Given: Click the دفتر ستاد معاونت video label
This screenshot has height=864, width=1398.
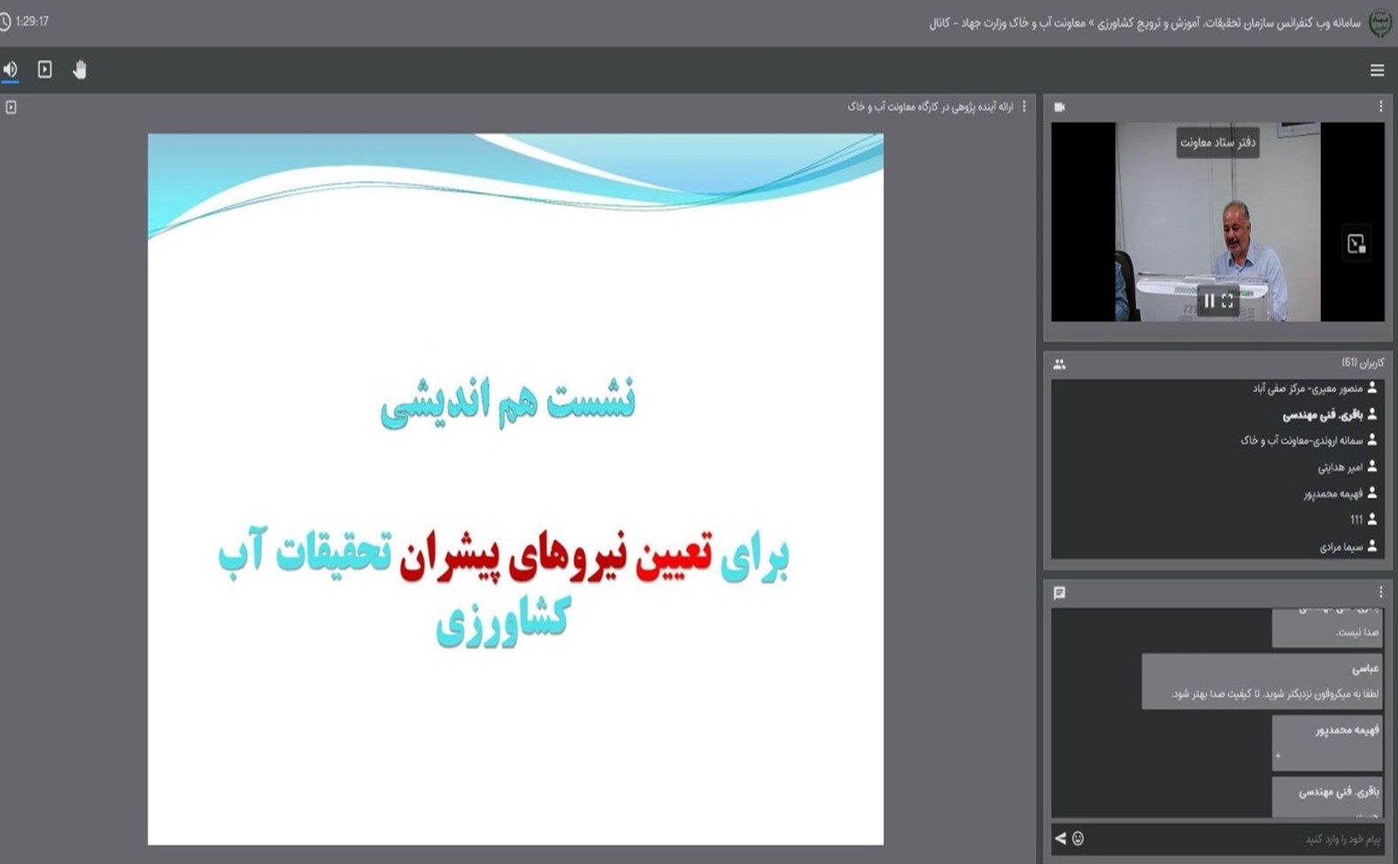Looking at the screenshot, I should tap(1217, 143).
